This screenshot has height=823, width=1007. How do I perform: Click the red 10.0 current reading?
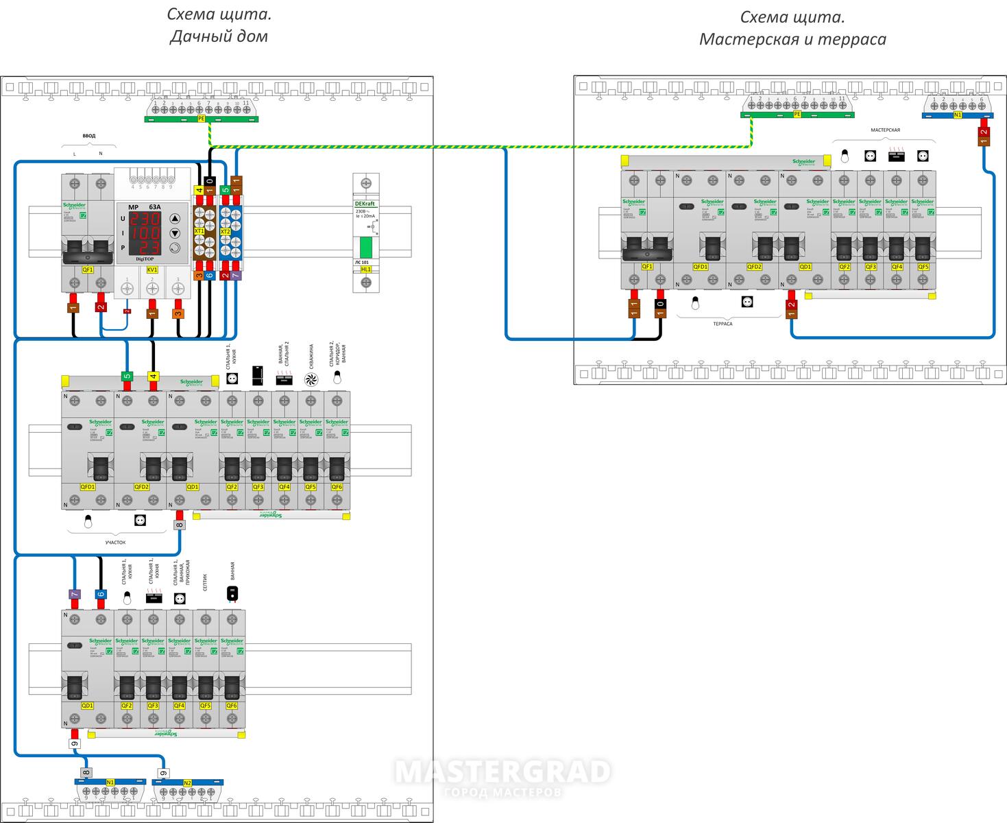[x=145, y=233]
